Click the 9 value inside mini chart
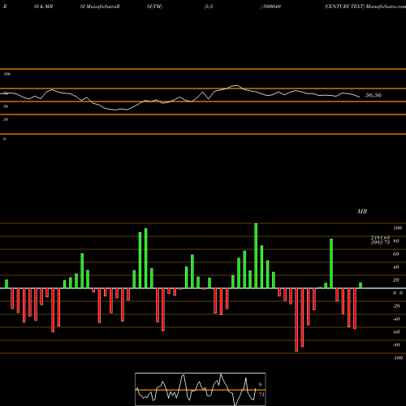This screenshot has width=406, height=406. (260, 385)
